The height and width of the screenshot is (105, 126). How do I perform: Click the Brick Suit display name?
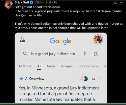click(x=22, y=3)
